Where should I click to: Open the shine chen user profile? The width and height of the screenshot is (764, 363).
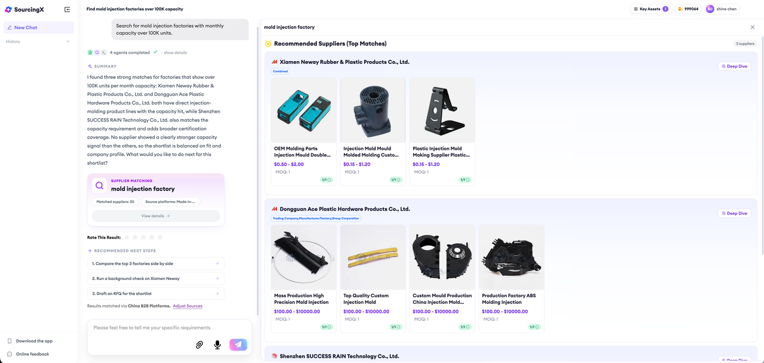pyautogui.click(x=722, y=9)
